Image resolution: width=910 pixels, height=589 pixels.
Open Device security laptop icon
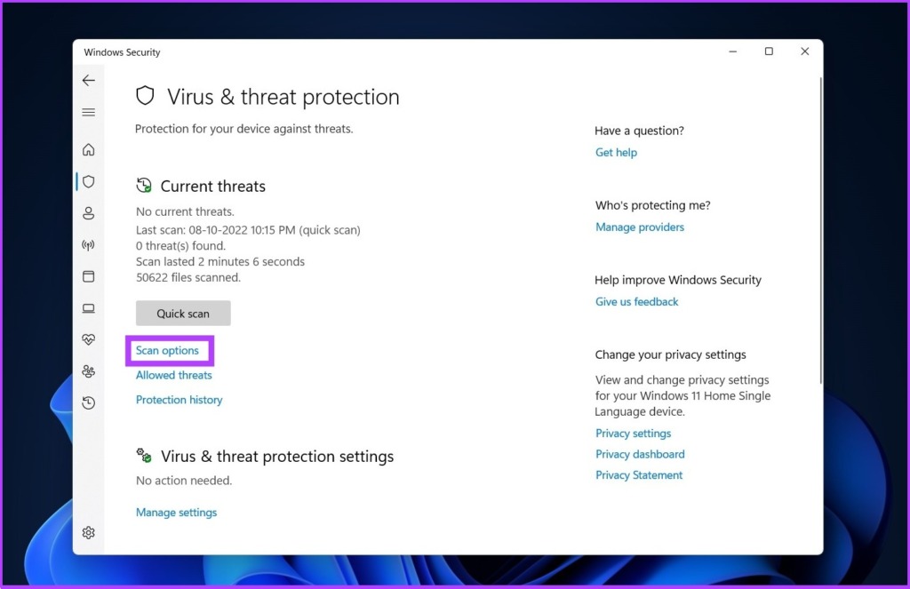point(88,308)
